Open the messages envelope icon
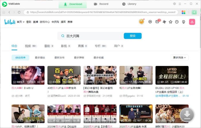Image resolution: width=201 pixels, height=128 pixels. point(157,22)
